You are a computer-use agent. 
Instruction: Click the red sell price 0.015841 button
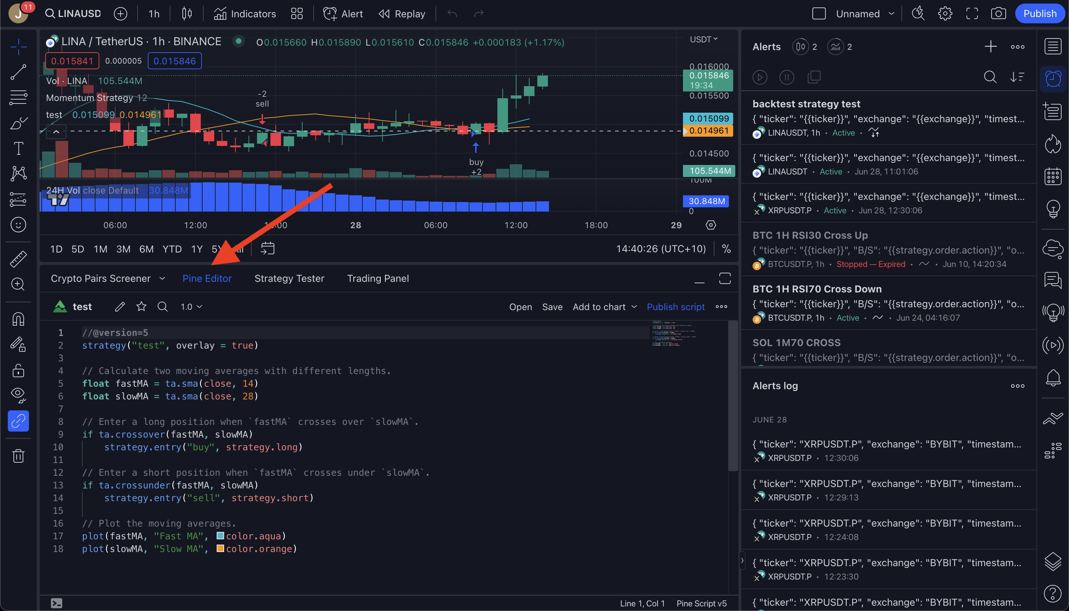pyautogui.click(x=72, y=61)
